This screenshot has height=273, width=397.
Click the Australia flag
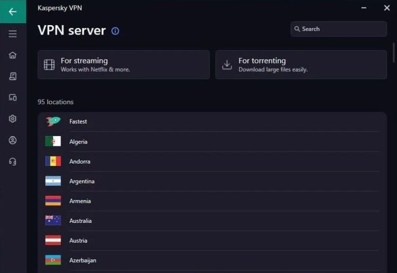pyautogui.click(x=53, y=220)
